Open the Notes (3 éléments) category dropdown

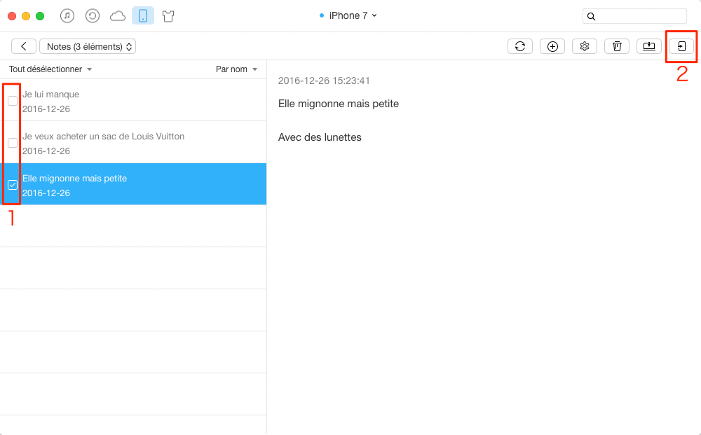(x=88, y=46)
